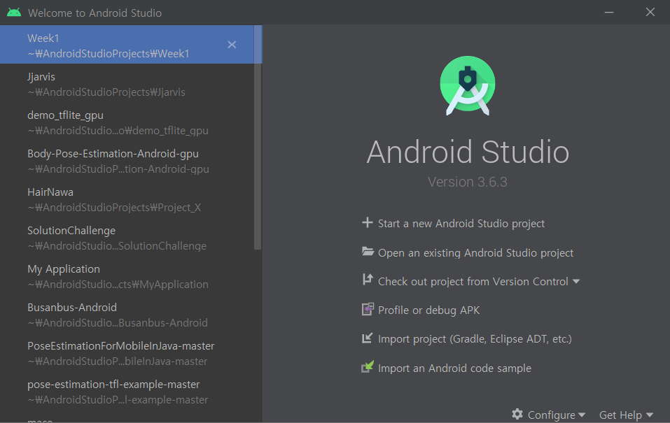Open the Jjarvis recent project
Viewport: 670px width, 423px height.
pos(127,84)
